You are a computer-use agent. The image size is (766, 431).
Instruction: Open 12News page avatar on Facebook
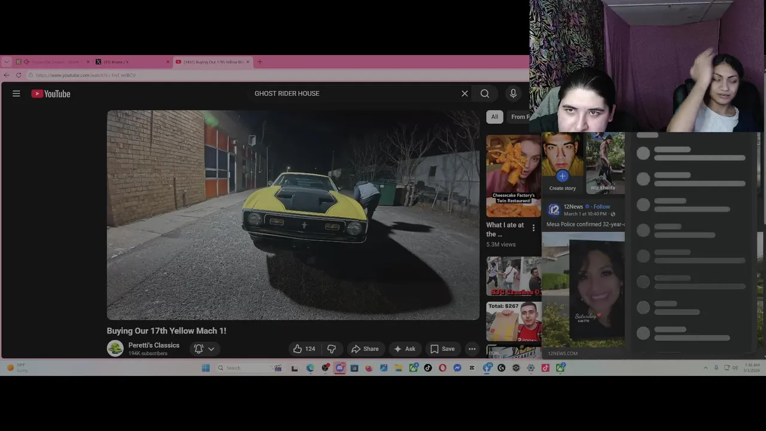point(554,210)
